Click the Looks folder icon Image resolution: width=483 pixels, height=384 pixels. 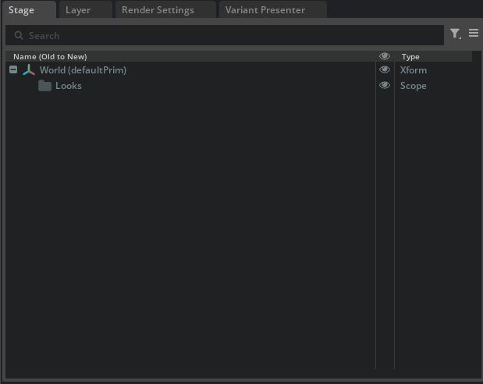[x=44, y=86]
